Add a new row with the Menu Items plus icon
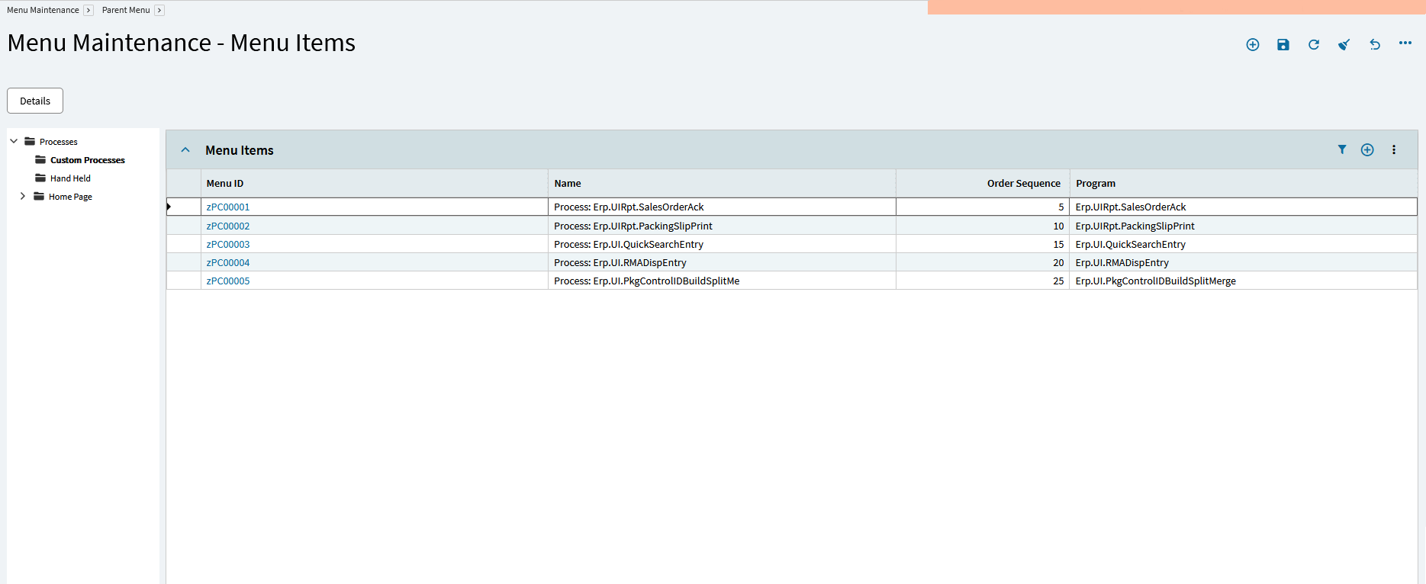 pos(1367,149)
